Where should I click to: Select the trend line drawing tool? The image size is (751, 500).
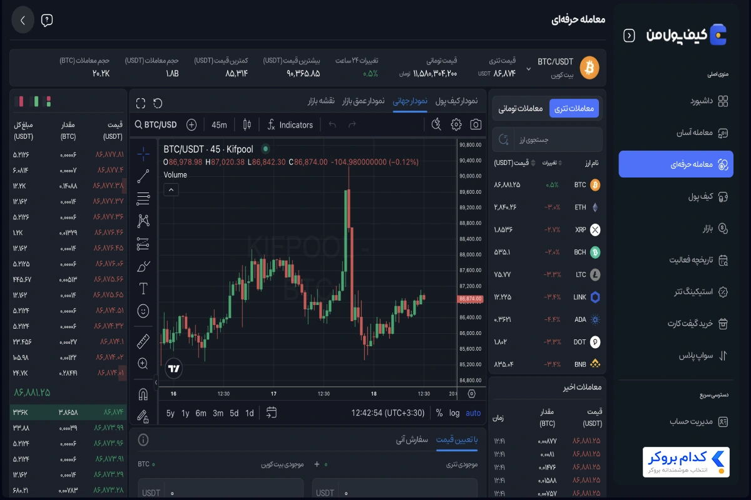click(143, 176)
